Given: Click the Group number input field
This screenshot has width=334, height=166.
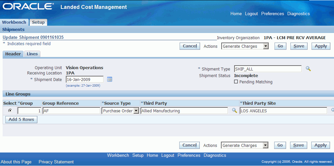Looking at the screenshot, I should click(29, 111).
